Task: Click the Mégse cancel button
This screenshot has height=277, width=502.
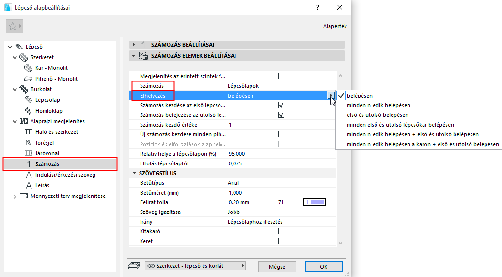Action: (277, 267)
